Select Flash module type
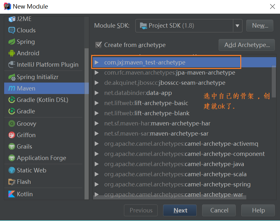Screen dimensions: 280x221 [44, 182]
